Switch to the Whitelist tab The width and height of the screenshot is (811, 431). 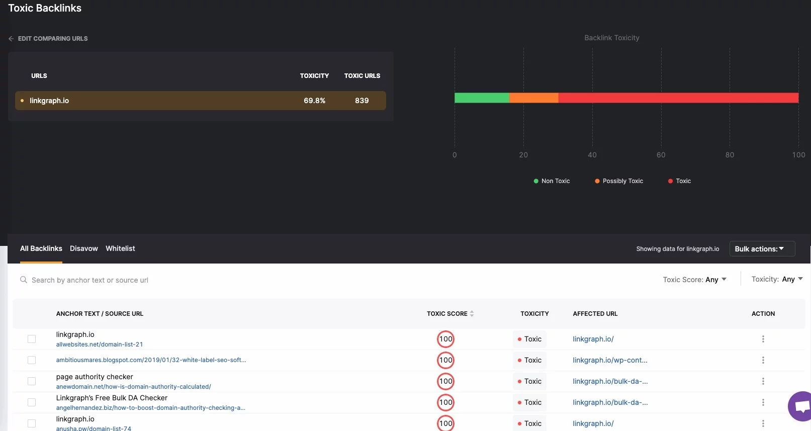tap(120, 248)
